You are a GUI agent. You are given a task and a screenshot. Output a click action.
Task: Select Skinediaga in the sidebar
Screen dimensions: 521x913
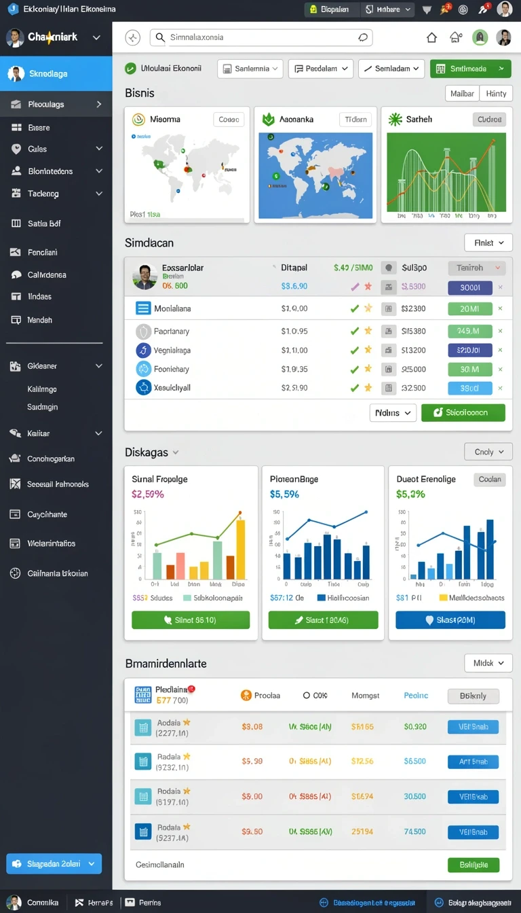56,73
